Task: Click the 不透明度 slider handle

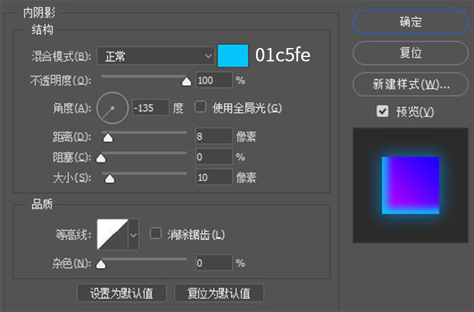Action: [x=187, y=81]
